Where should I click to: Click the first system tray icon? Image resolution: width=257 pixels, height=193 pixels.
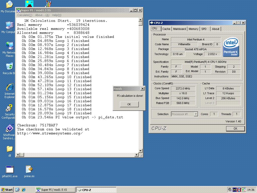pyautogui.click(x=230, y=190)
